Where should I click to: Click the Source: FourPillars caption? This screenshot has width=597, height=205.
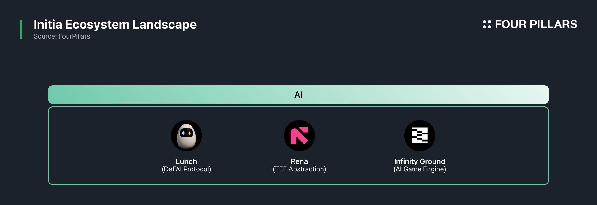[62, 36]
